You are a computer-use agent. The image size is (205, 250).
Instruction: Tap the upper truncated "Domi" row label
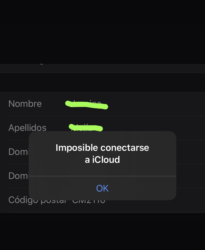click(x=18, y=152)
